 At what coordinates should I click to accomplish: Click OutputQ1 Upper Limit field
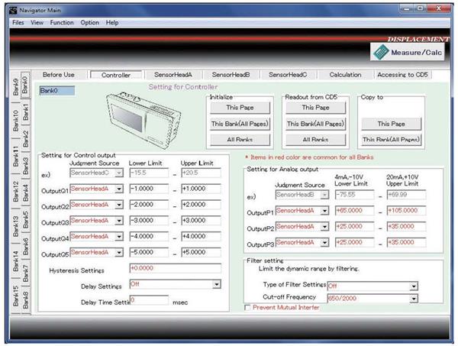[x=201, y=189]
